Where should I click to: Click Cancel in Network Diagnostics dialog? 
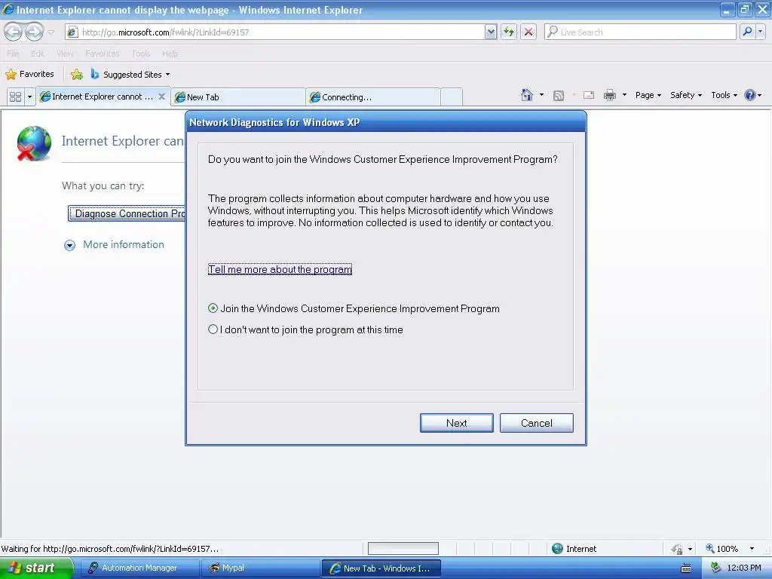(x=536, y=423)
